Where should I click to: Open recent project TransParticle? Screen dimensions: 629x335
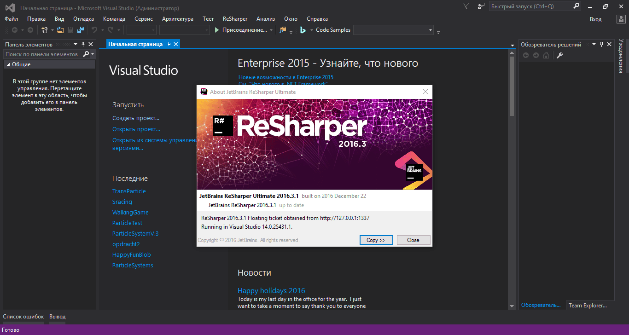(x=129, y=191)
